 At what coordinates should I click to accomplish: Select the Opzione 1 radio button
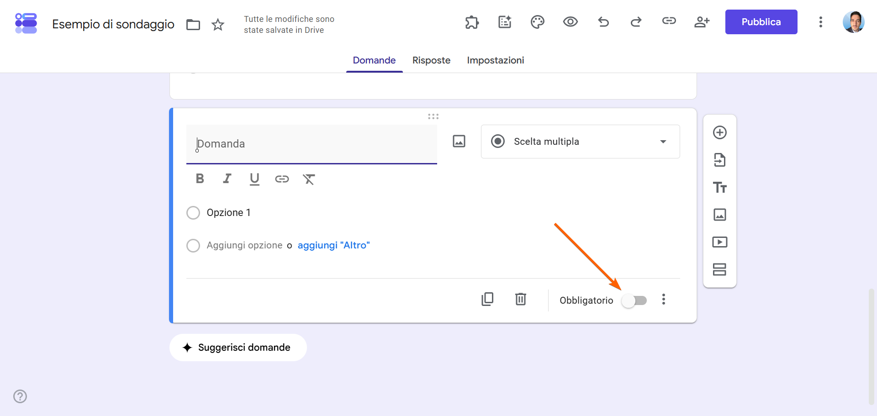193,213
